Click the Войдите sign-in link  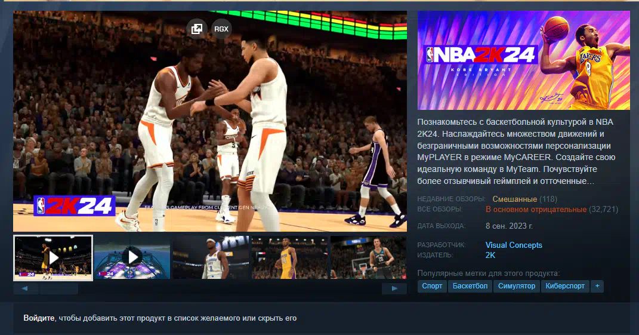click(x=39, y=318)
